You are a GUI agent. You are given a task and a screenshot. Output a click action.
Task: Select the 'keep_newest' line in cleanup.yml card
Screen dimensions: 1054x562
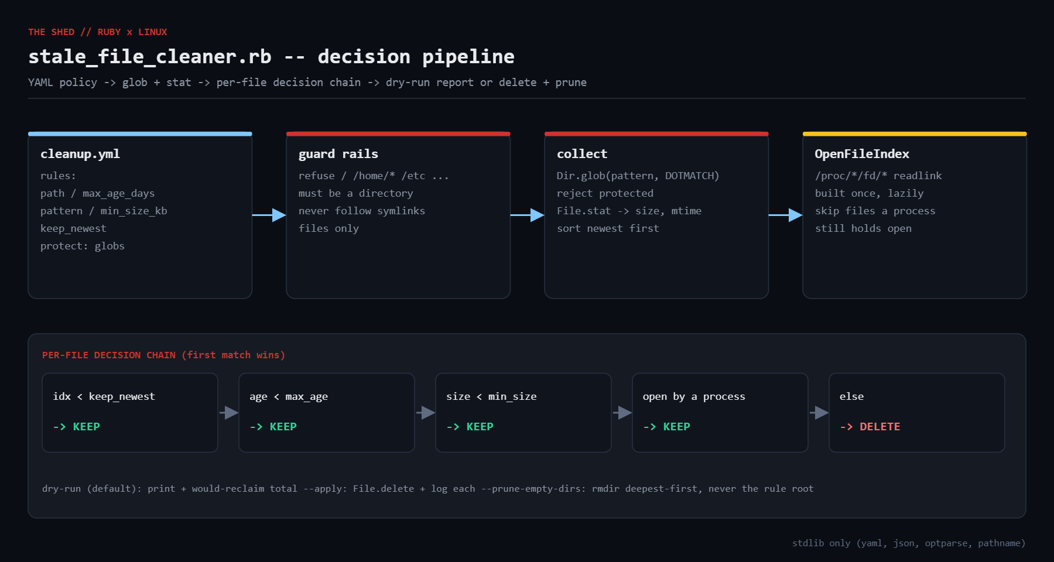(73, 228)
